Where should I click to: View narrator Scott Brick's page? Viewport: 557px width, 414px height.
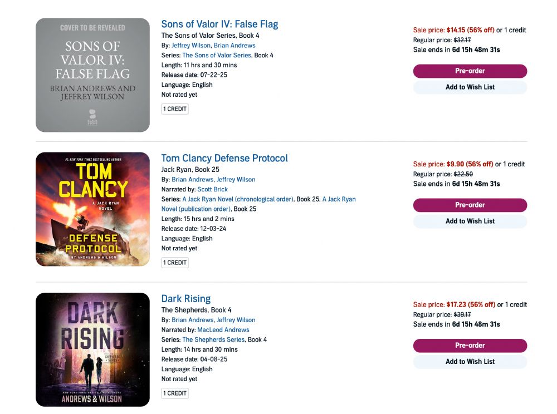(x=212, y=189)
